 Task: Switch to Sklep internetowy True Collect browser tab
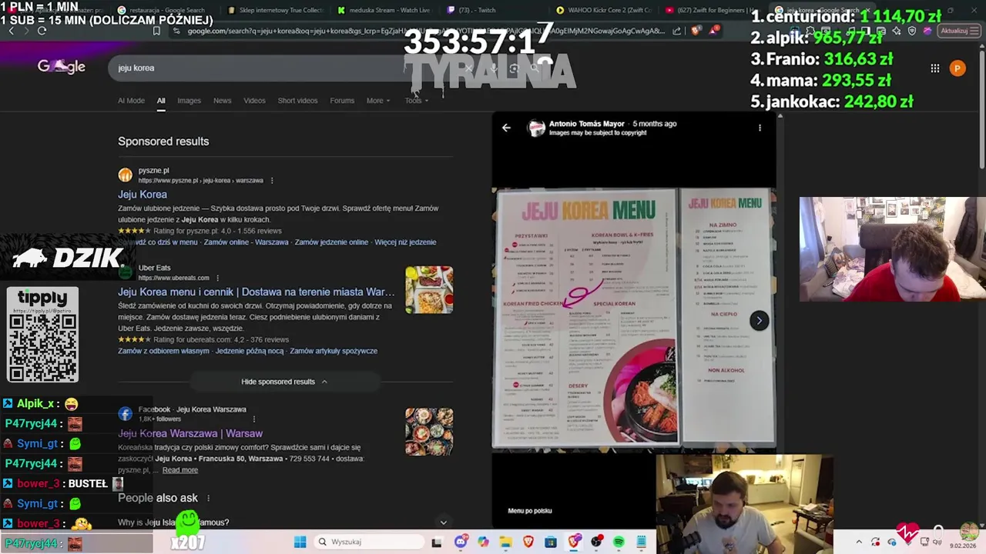click(x=276, y=11)
